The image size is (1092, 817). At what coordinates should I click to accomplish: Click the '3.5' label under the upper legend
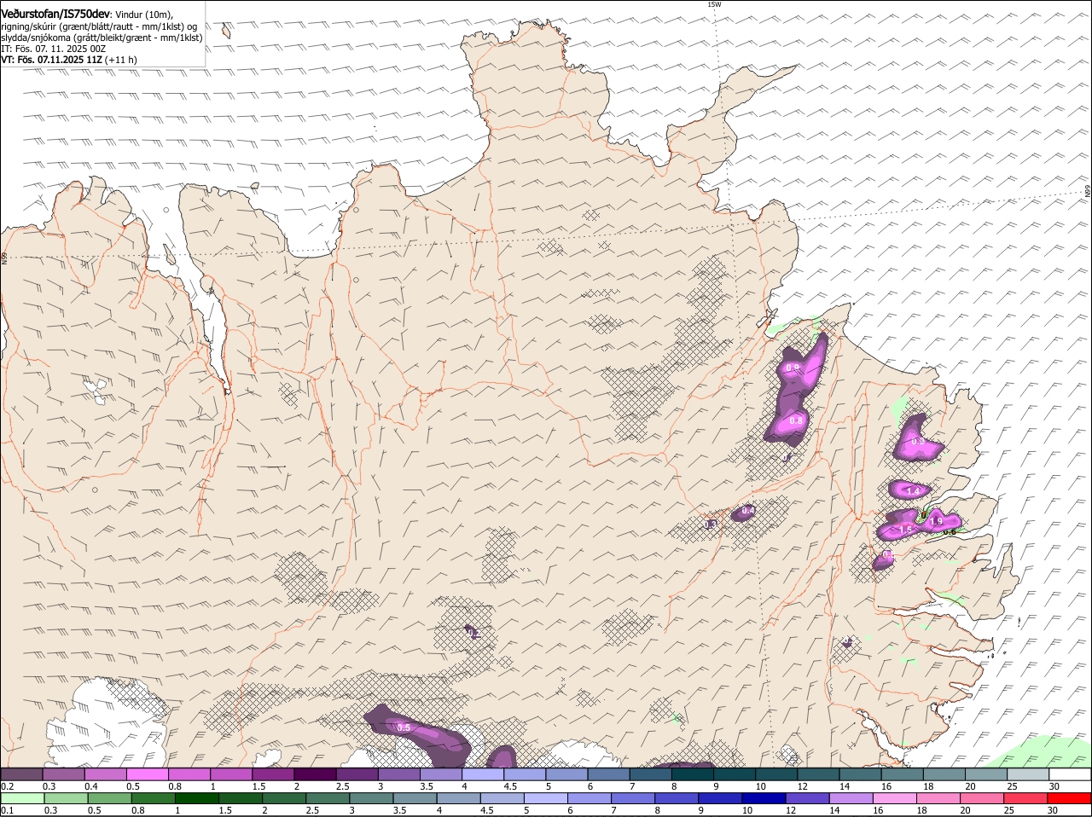[427, 786]
